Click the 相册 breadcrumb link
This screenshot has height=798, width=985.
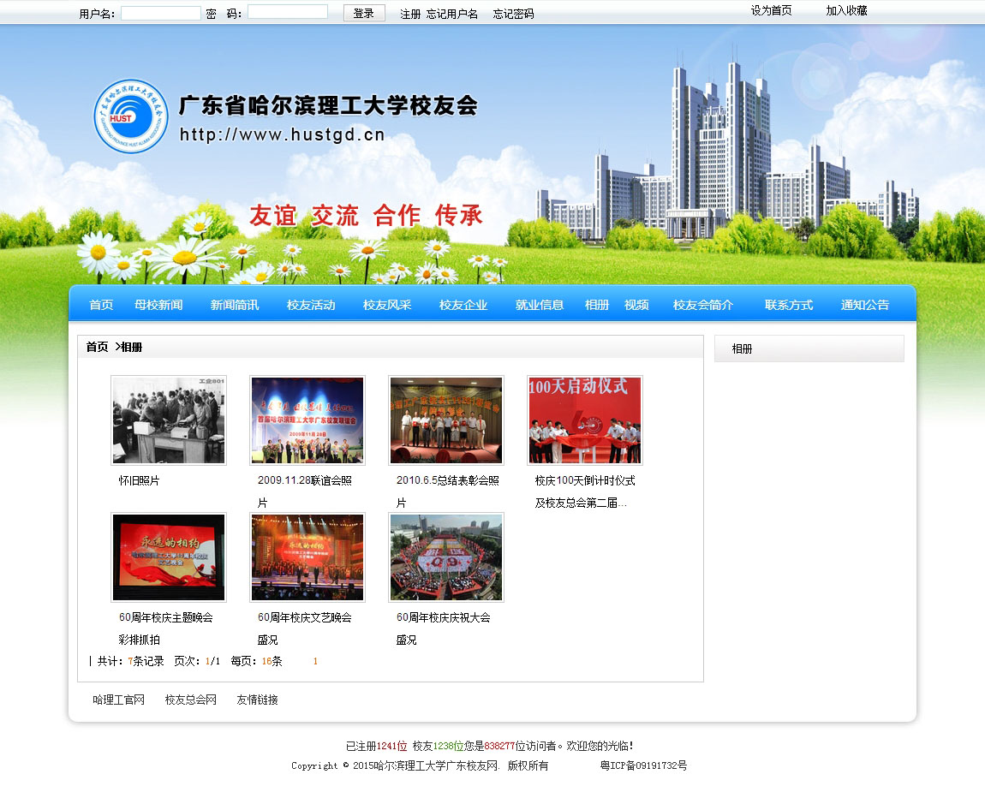click(x=131, y=348)
